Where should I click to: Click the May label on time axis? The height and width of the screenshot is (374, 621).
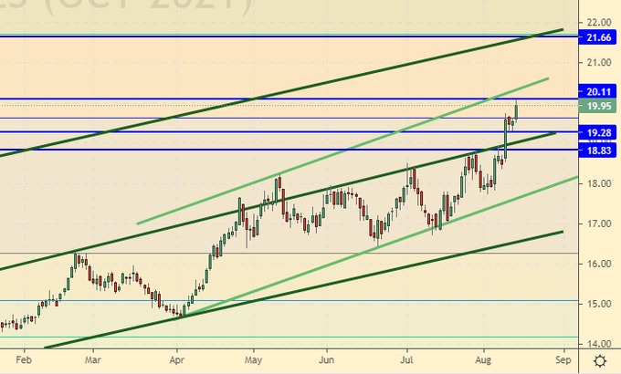pos(252,359)
